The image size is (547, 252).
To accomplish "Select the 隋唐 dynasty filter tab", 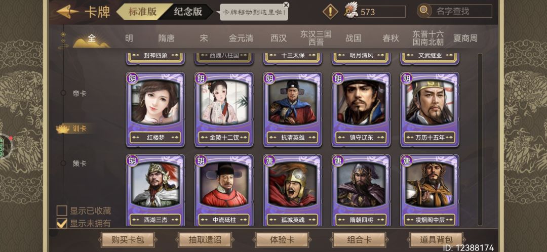I will 167,38.
